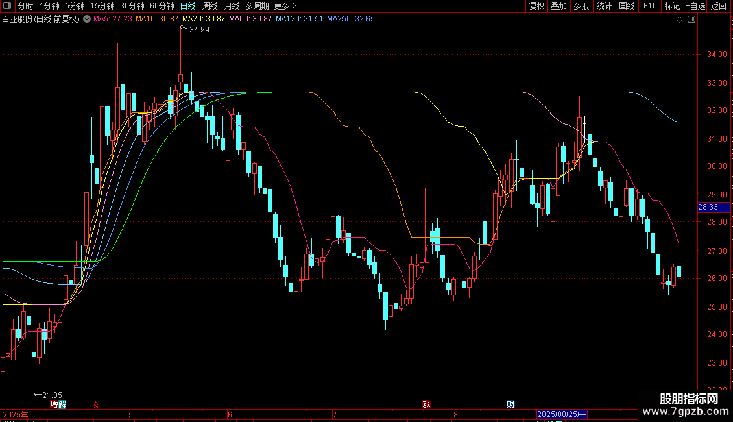The width and height of the screenshot is (733, 422).
Task: Activate 画线 drawing tools
Action: tap(627, 6)
